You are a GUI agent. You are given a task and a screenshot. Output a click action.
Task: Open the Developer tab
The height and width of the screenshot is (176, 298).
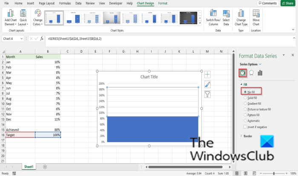[x=115, y=3]
